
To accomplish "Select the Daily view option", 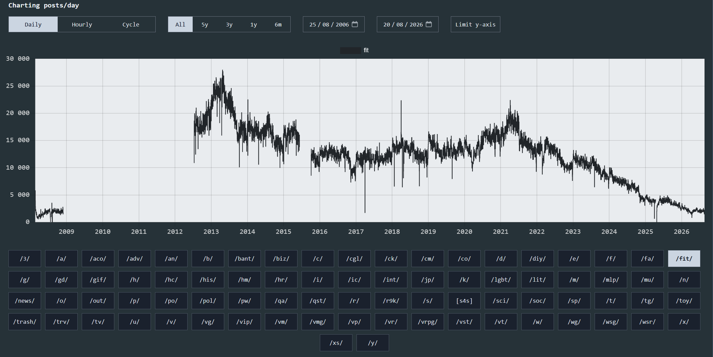I will [x=33, y=24].
